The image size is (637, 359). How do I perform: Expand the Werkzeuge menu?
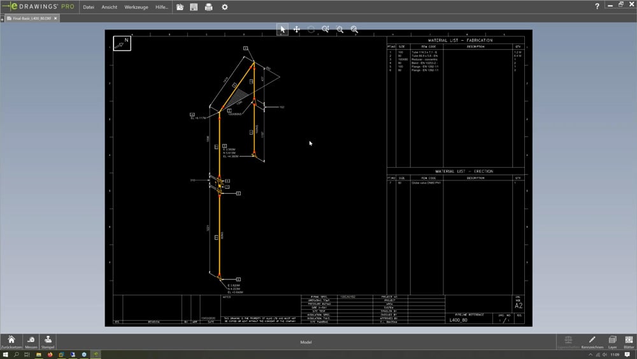tap(136, 7)
